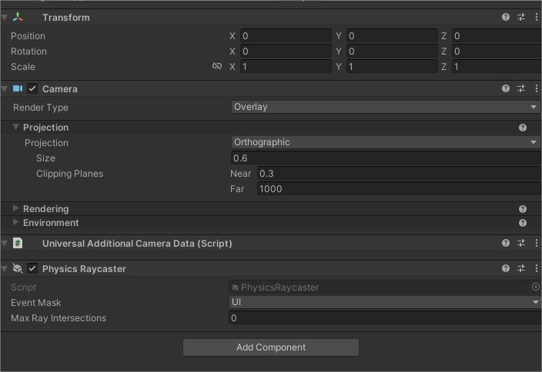The image size is (542, 372).
Task: Open Transform three-dot context menu
Action: pyautogui.click(x=536, y=17)
